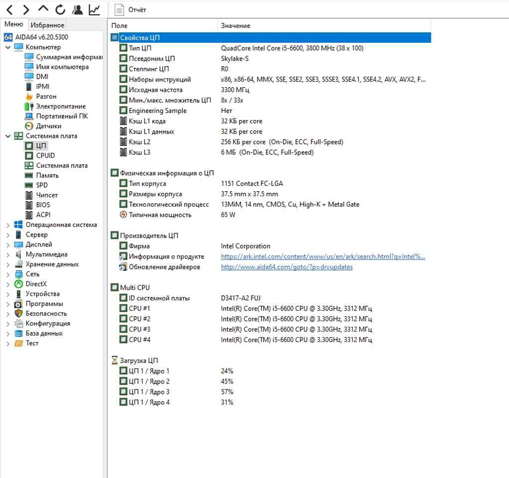This screenshot has height=478, width=509.
Task: Select the Типичная мощность row
Action: [x=271, y=215]
